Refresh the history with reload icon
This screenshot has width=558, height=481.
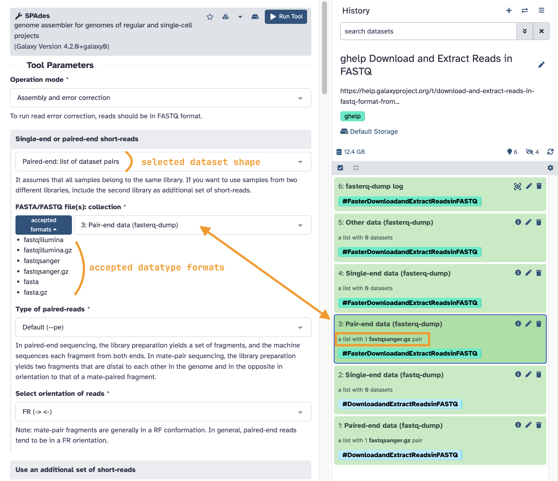pos(550,152)
